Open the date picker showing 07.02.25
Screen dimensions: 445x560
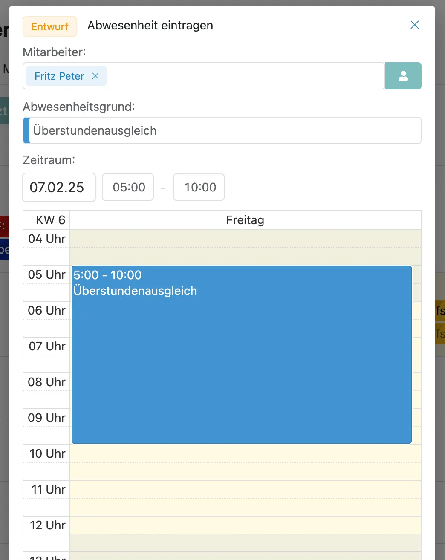pos(59,187)
